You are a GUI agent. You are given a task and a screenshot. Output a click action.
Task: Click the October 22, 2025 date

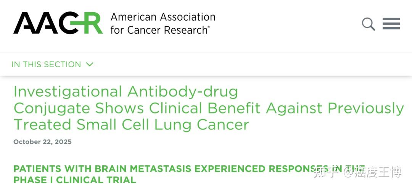click(42, 142)
